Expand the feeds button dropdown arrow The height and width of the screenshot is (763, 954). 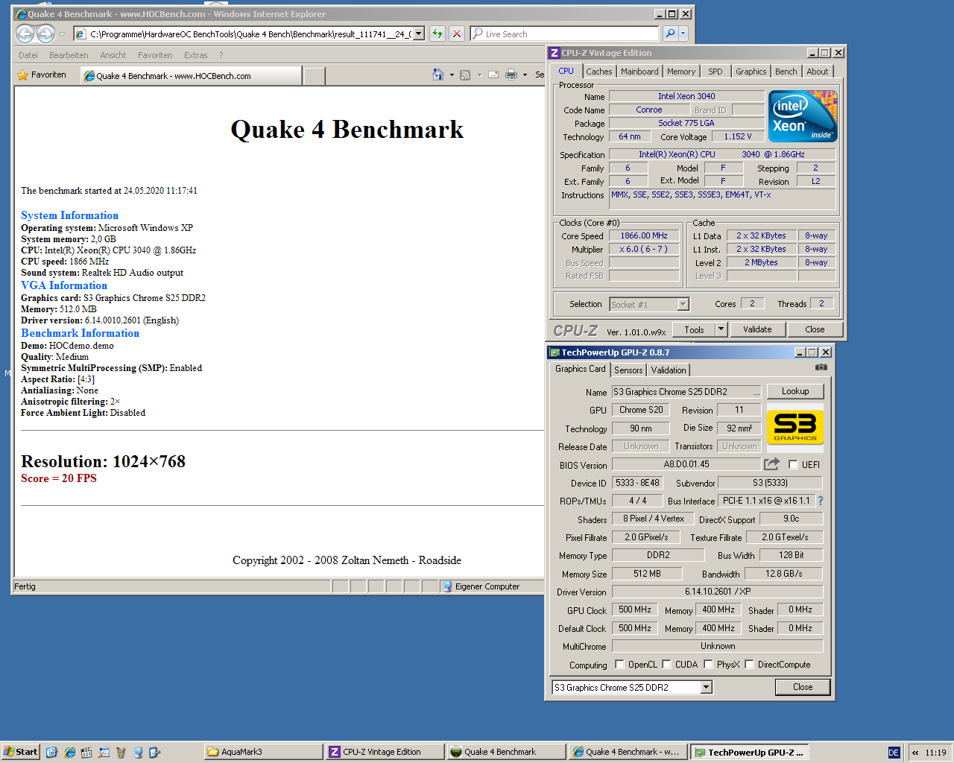point(478,75)
